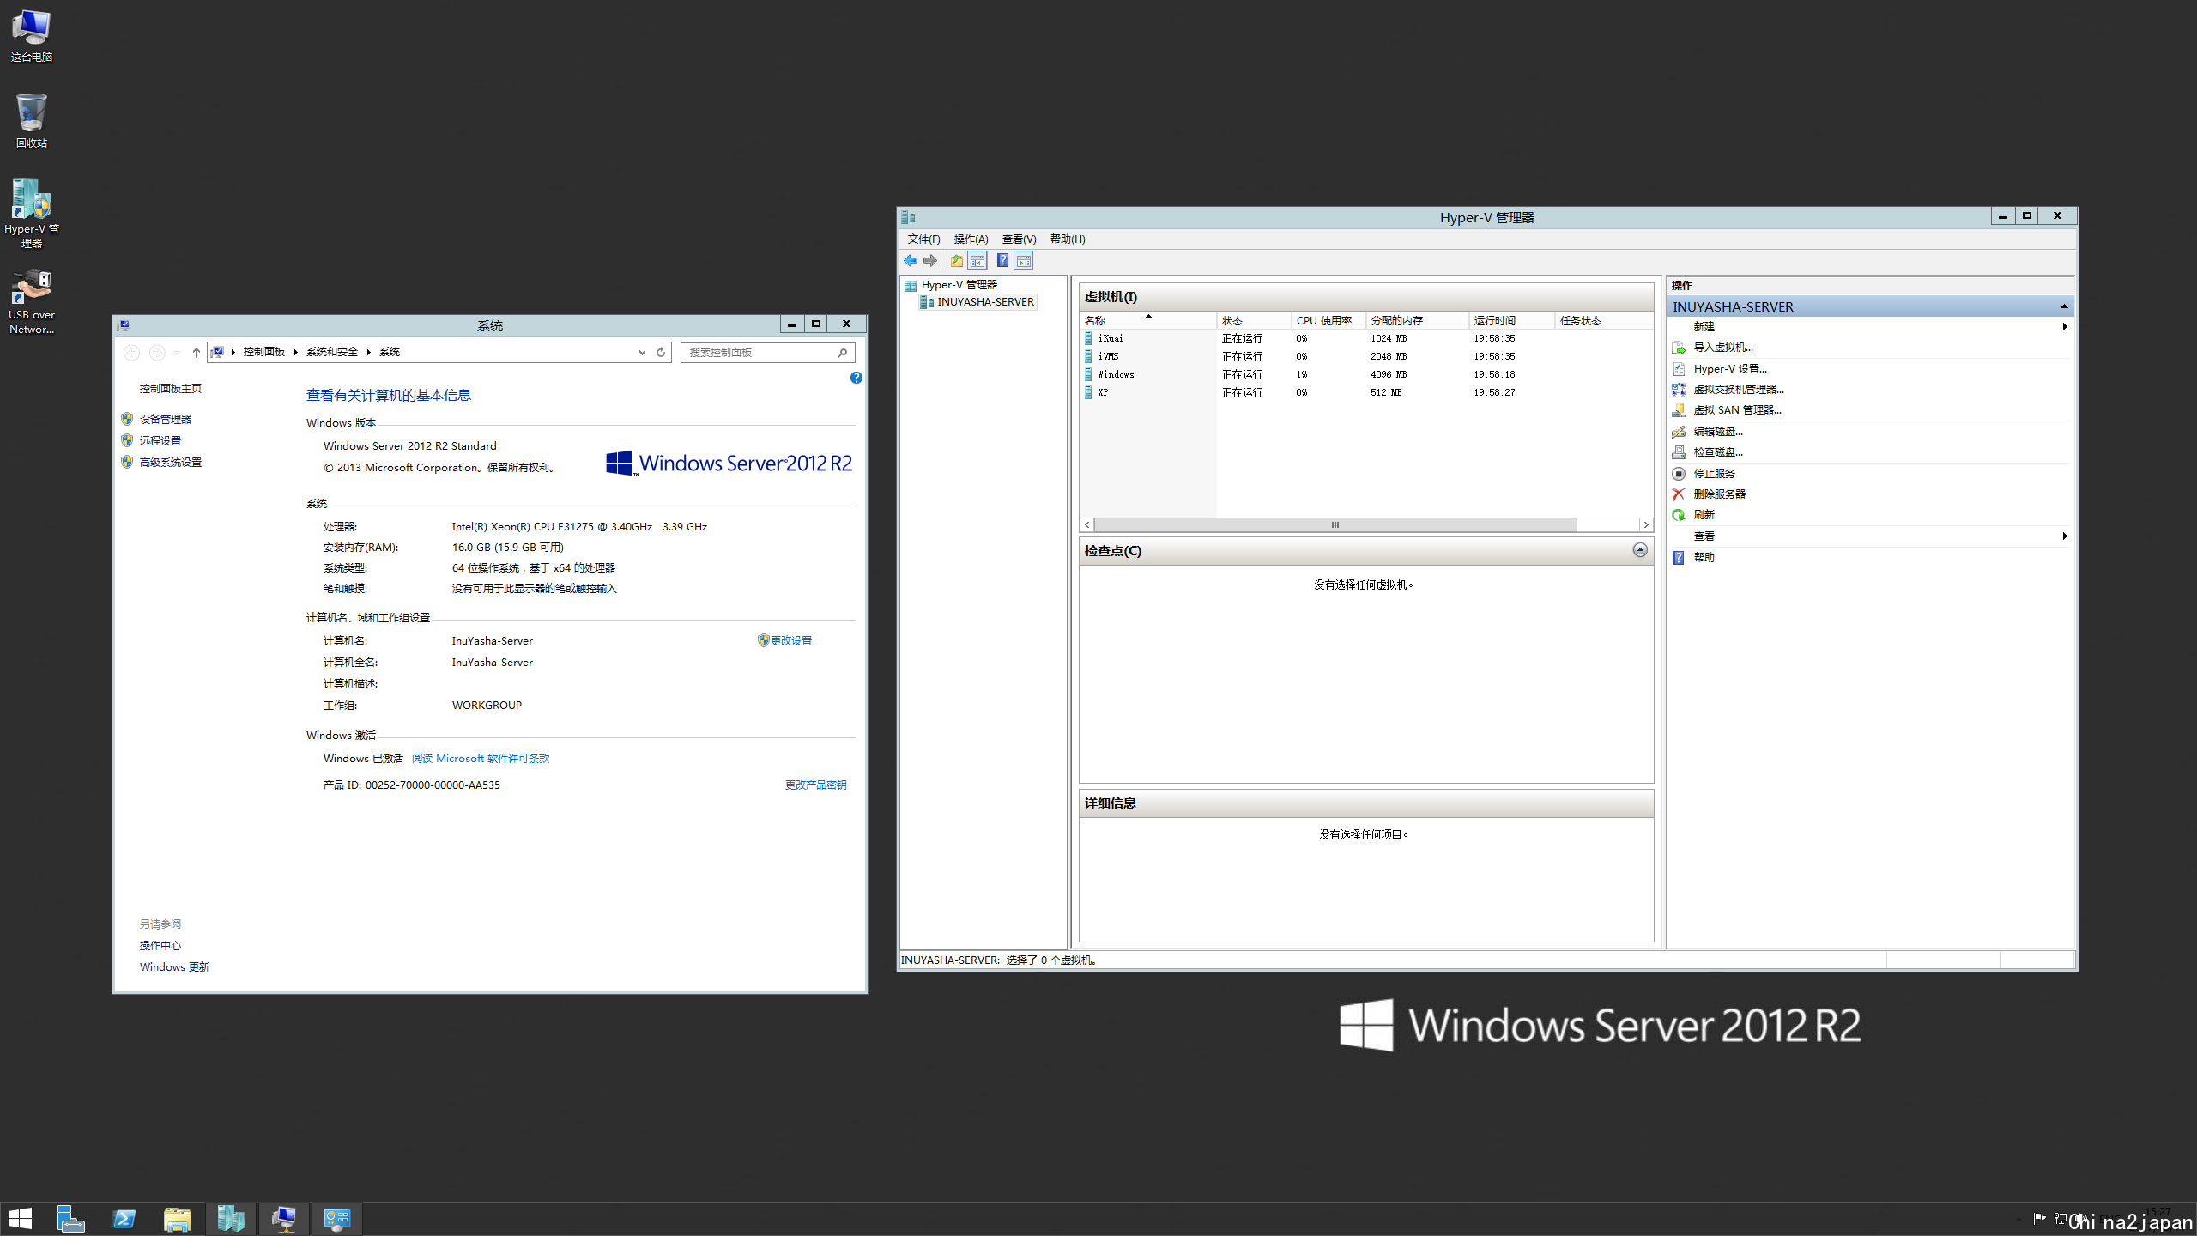The height and width of the screenshot is (1236, 2197).
Task: Click the 帮助 action in actions pane
Action: pos(1704,557)
